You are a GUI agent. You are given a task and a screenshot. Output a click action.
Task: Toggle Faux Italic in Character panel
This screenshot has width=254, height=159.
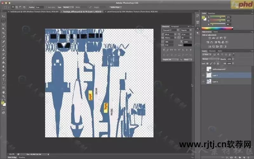(x=168, y=50)
